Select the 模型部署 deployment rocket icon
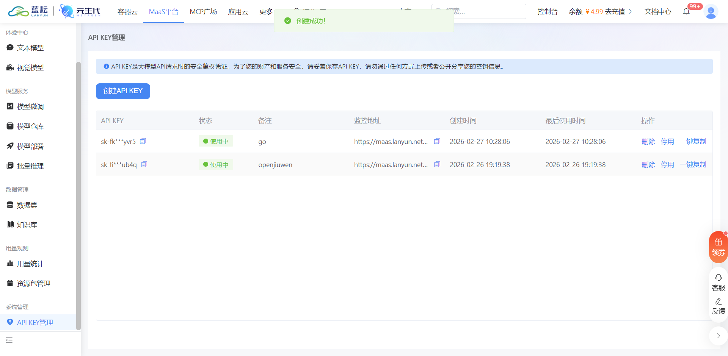728x356 pixels. [x=10, y=146]
